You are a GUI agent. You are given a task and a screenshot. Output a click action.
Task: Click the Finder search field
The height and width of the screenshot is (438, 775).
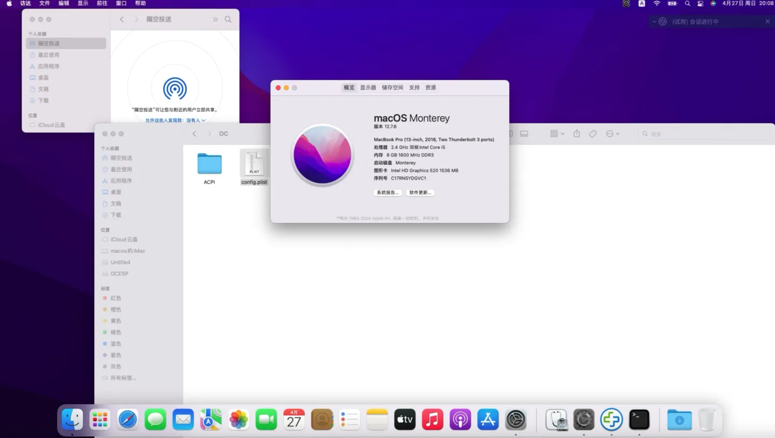click(x=705, y=133)
